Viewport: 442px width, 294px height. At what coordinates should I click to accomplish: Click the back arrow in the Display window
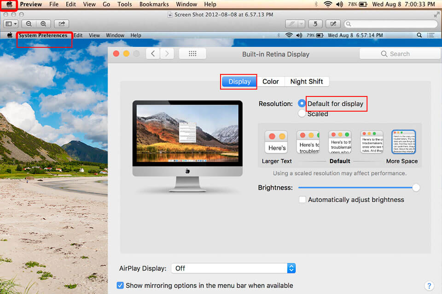153,53
